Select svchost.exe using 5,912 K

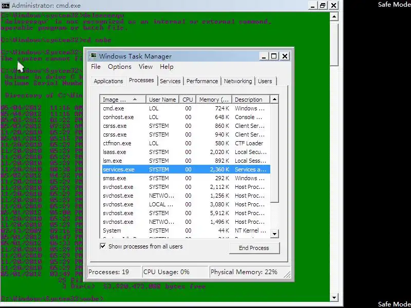[185, 213]
